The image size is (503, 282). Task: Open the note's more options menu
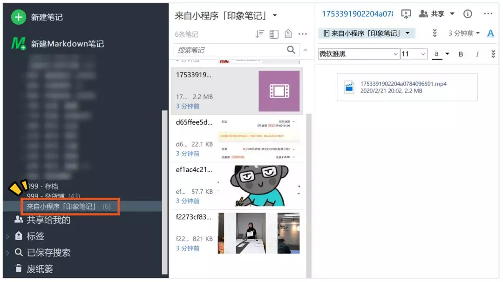tap(488, 14)
